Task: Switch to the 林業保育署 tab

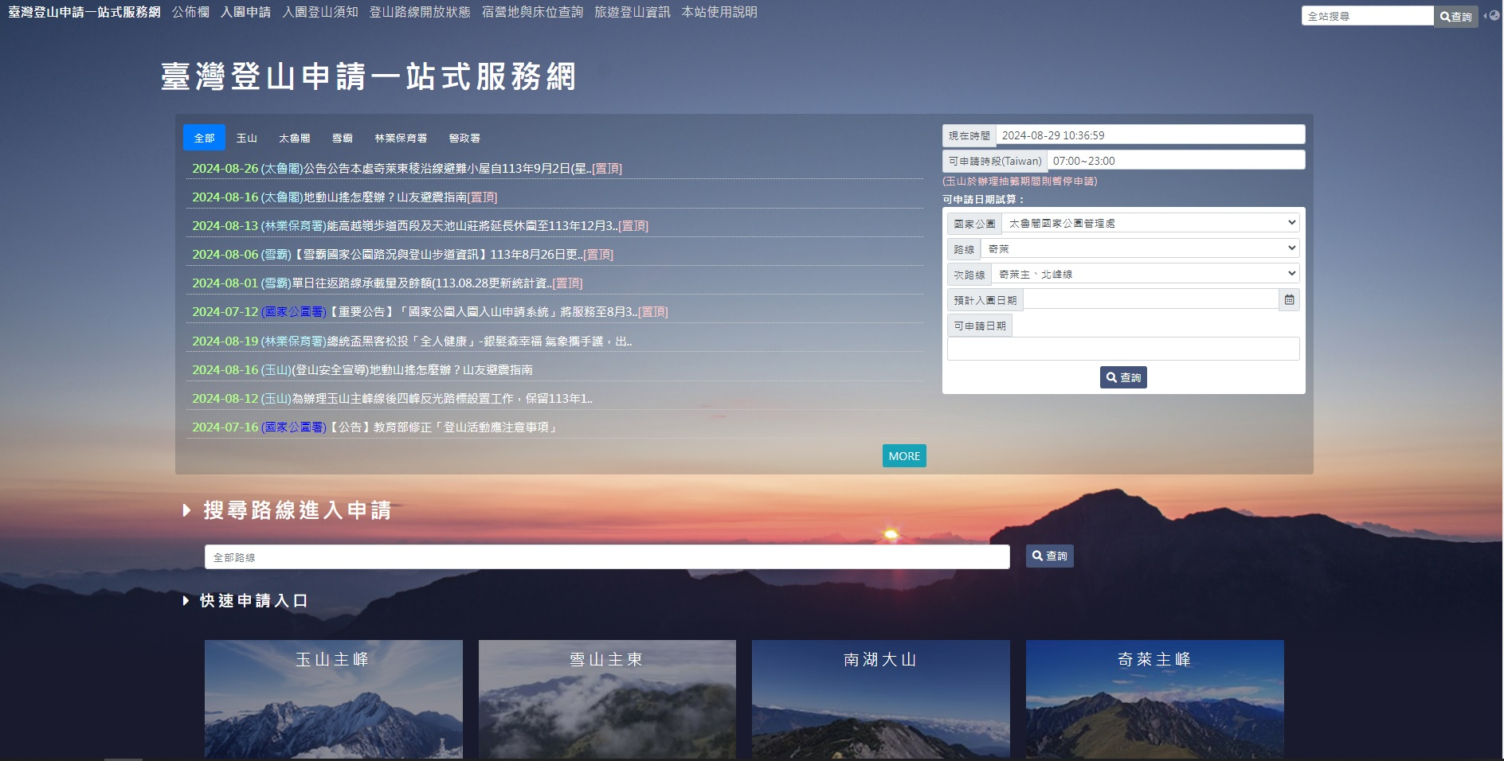Action: [401, 139]
